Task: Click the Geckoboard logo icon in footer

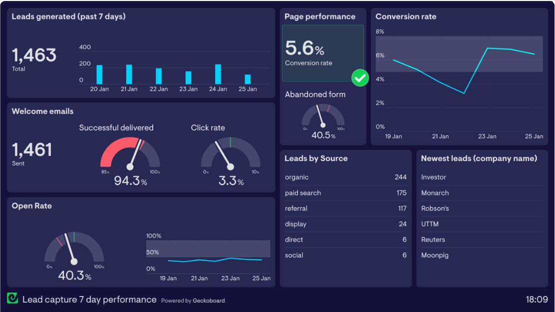Action: (12, 298)
